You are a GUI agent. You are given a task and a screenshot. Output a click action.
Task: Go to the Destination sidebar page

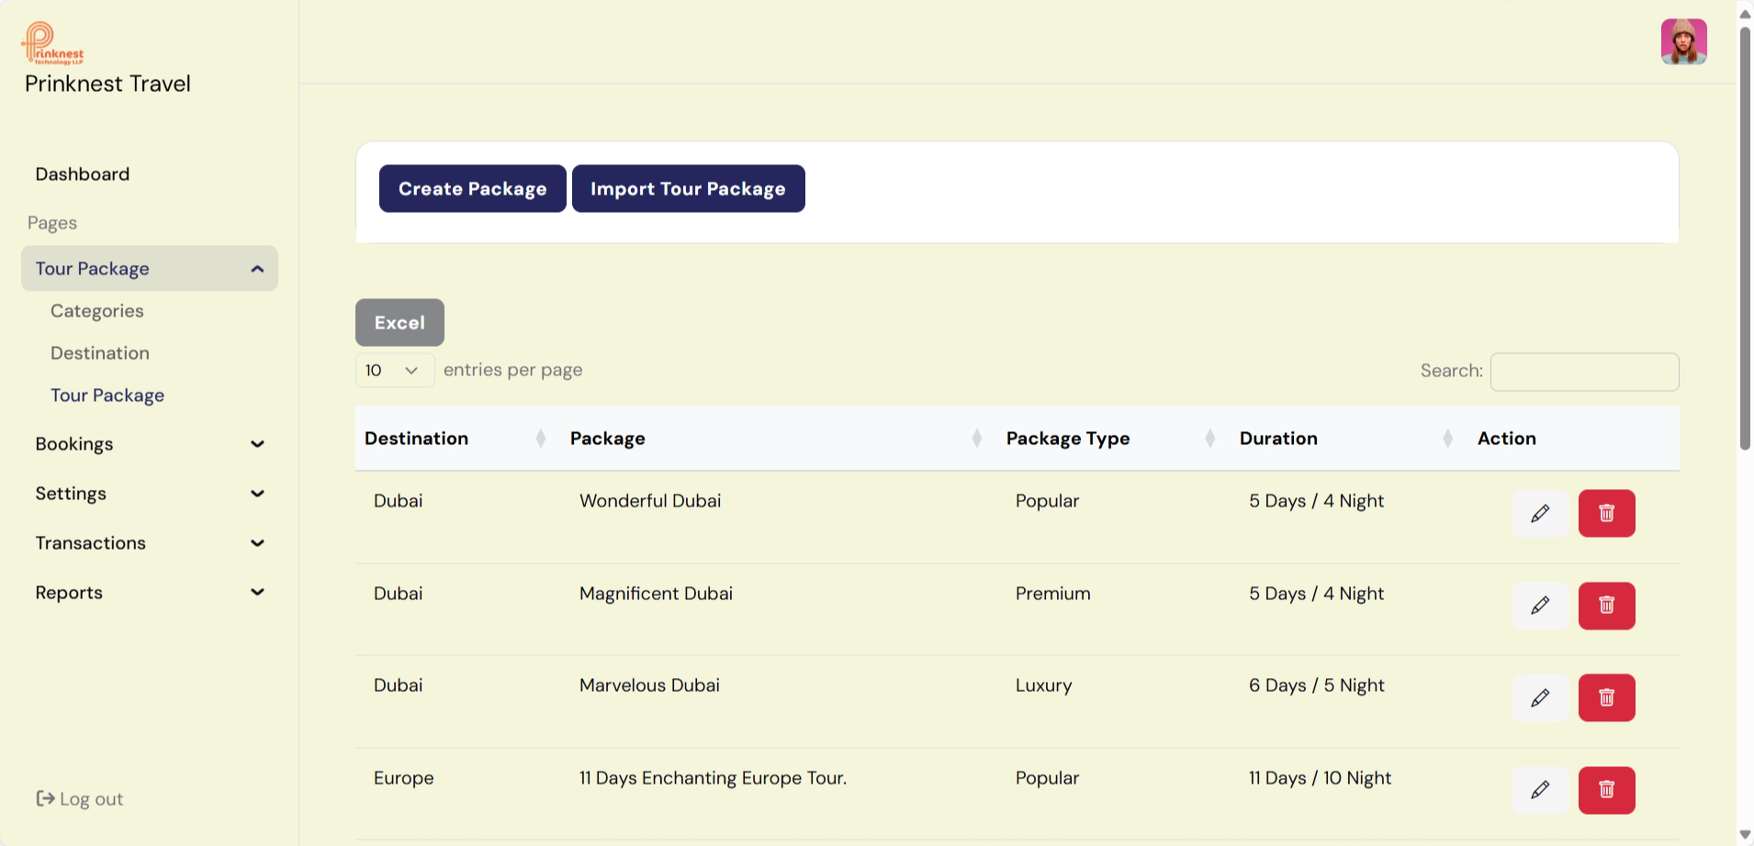point(100,353)
